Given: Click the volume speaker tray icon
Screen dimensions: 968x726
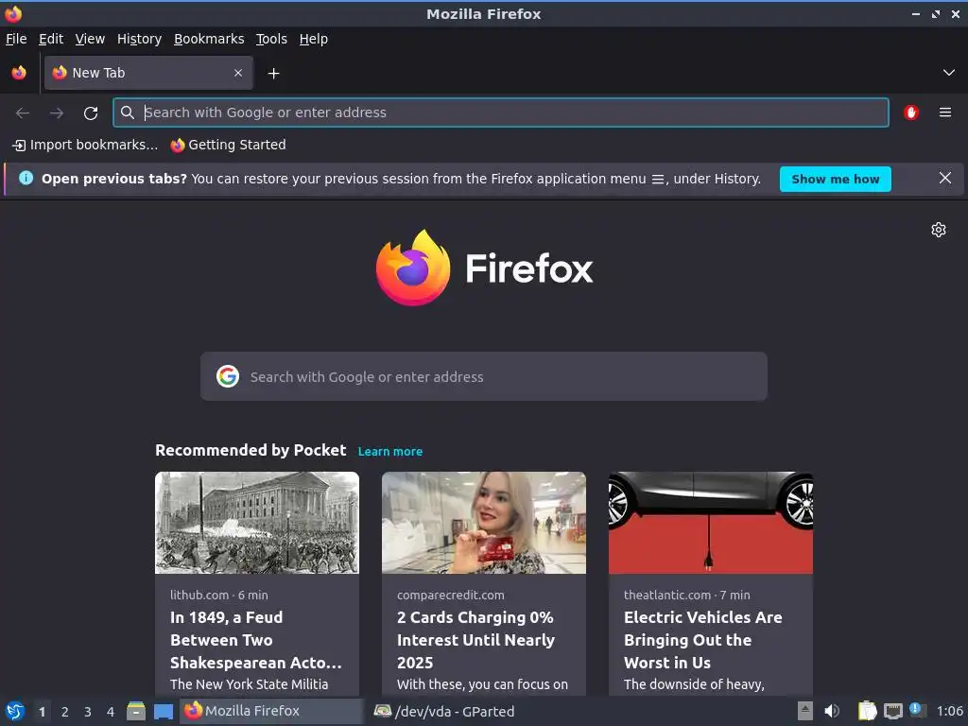Looking at the screenshot, I should 832,711.
